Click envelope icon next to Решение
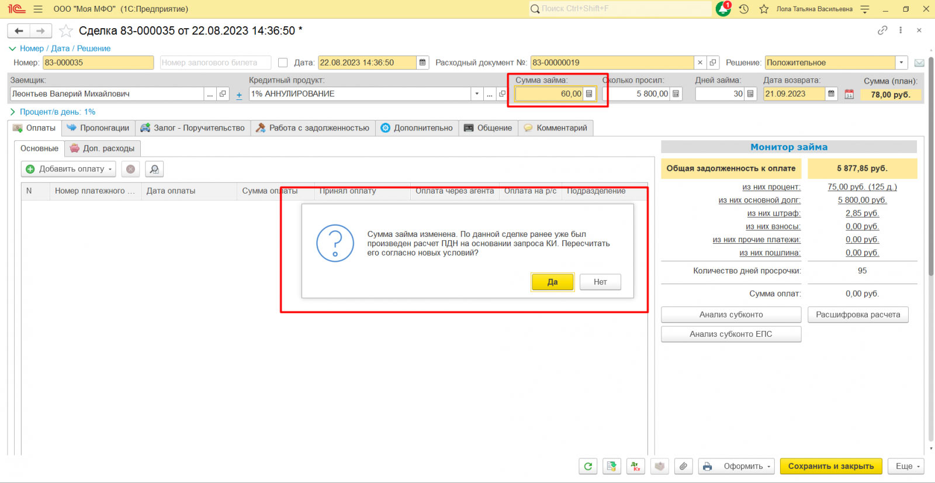Screen dimensions: 935x483 919,63
